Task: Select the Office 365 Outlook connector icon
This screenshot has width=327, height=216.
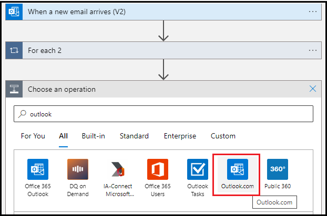Action: [x=37, y=169]
